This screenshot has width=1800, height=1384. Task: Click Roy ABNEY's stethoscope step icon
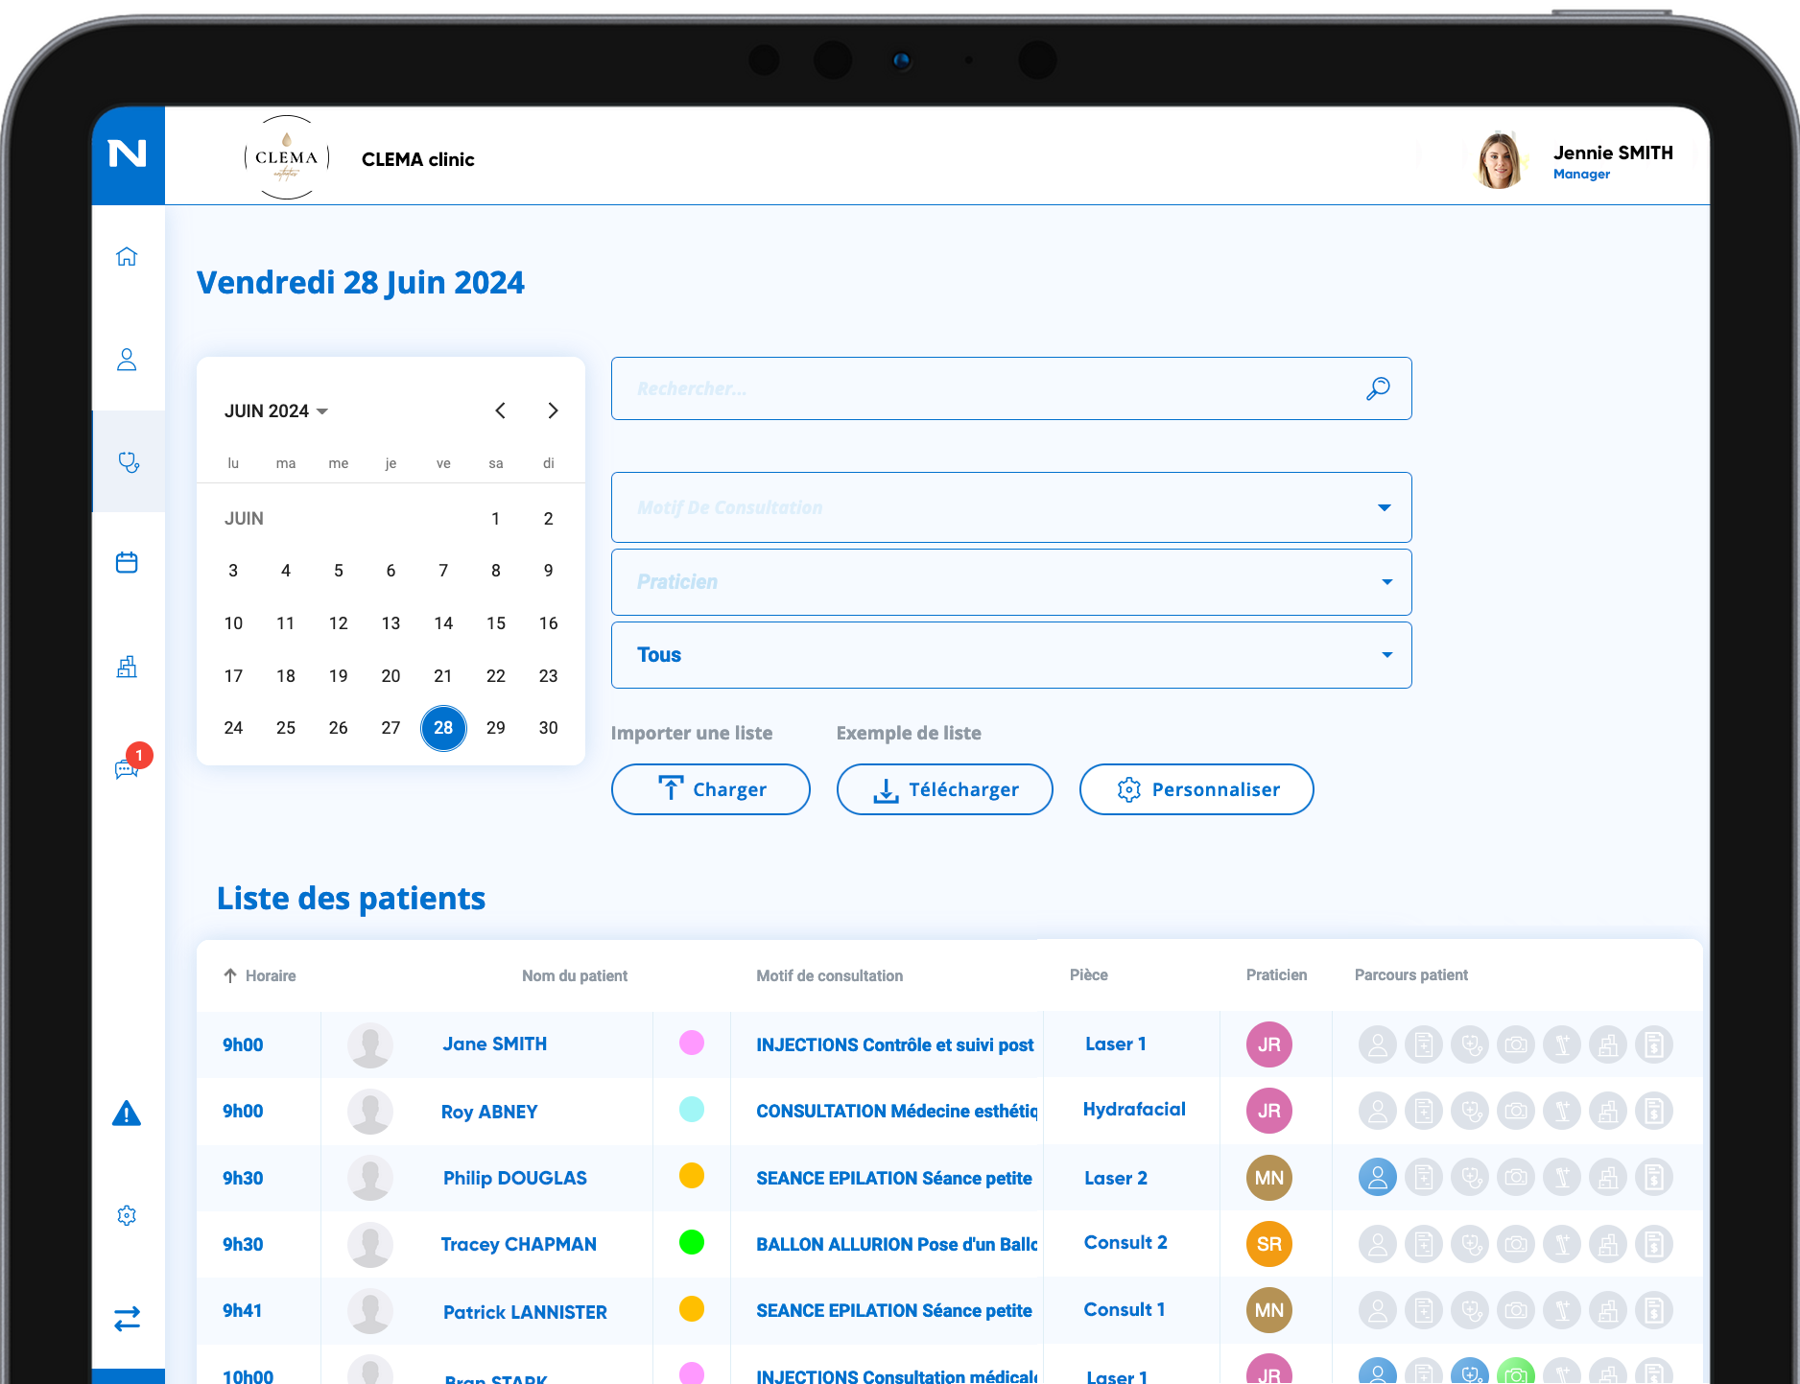tap(1469, 1111)
